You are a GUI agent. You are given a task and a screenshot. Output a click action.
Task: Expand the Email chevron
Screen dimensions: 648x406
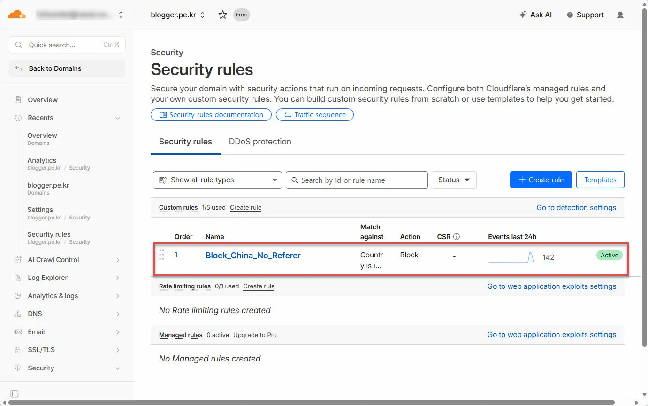pyautogui.click(x=118, y=332)
